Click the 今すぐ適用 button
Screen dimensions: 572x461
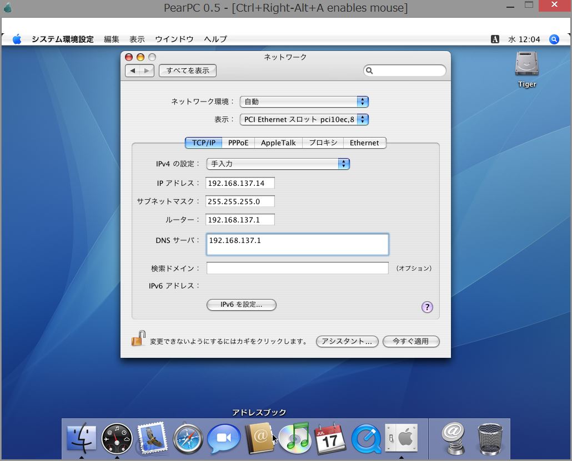point(411,342)
